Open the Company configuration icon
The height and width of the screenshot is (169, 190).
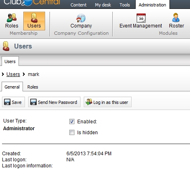tap(81, 18)
